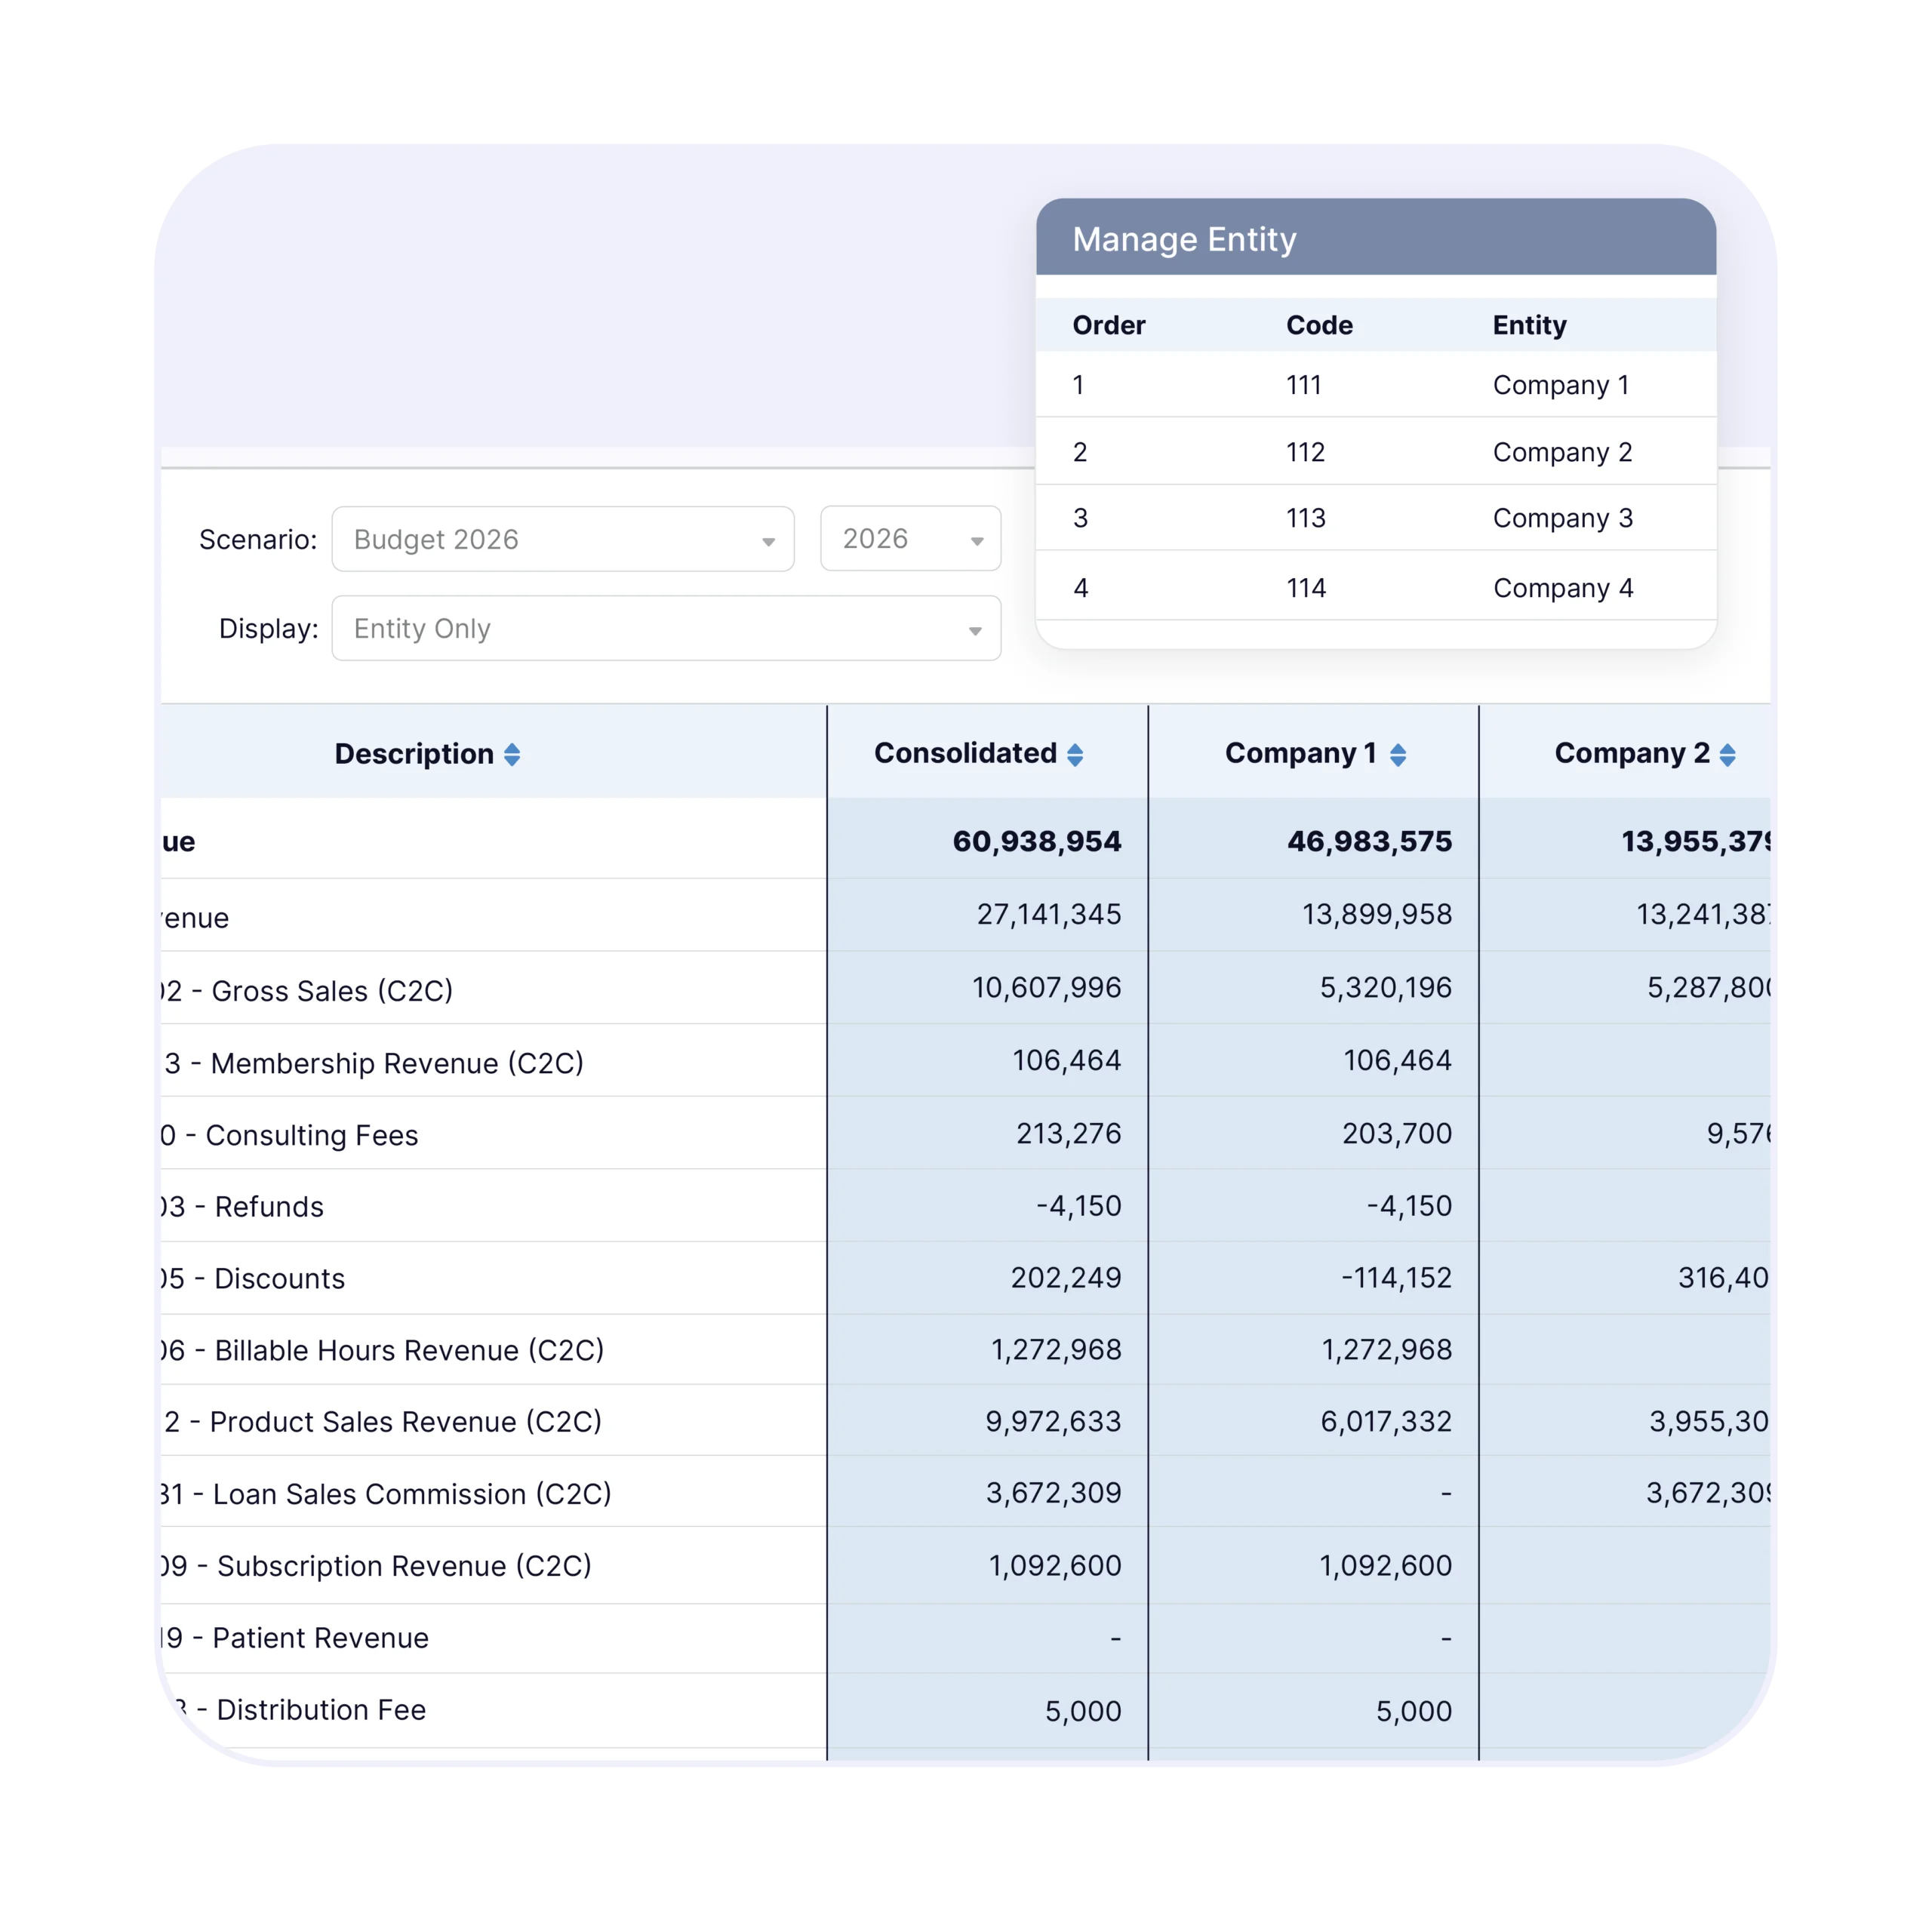Click the Entity column header

click(x=1529, y=325)
